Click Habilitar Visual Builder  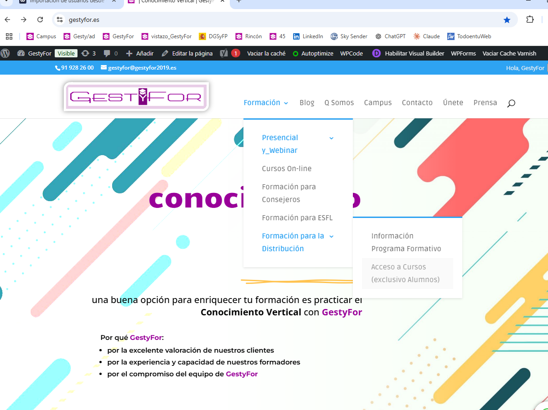pyautogui.click(x=408, y=53)
